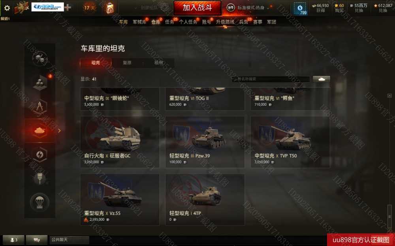This screenshot has width=395, height=246.
Task: Open the paint brush customization icon
Action: click(x=39, y=178)
